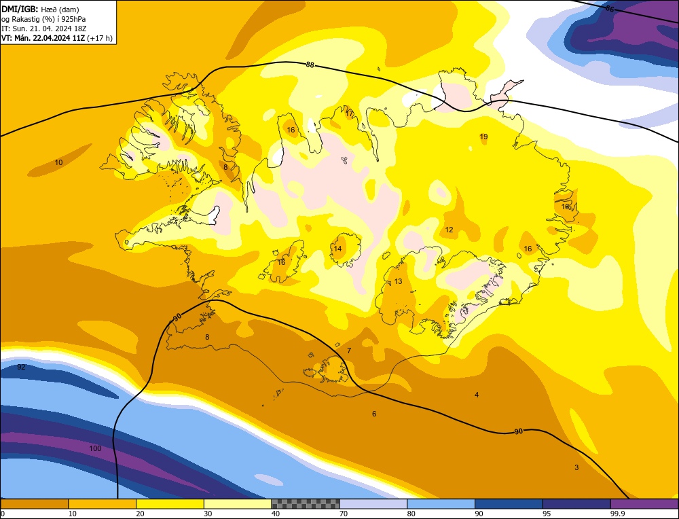
Task: Click the 10–20 orange legend swatch
Action: (x=103, y=503)
